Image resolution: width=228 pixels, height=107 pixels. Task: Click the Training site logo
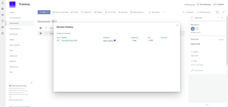(12, 5)
